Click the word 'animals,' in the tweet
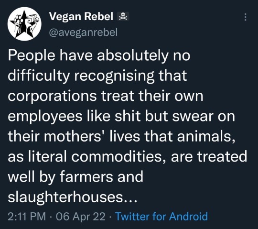This screenshot has width=258, height=229. 206,136
